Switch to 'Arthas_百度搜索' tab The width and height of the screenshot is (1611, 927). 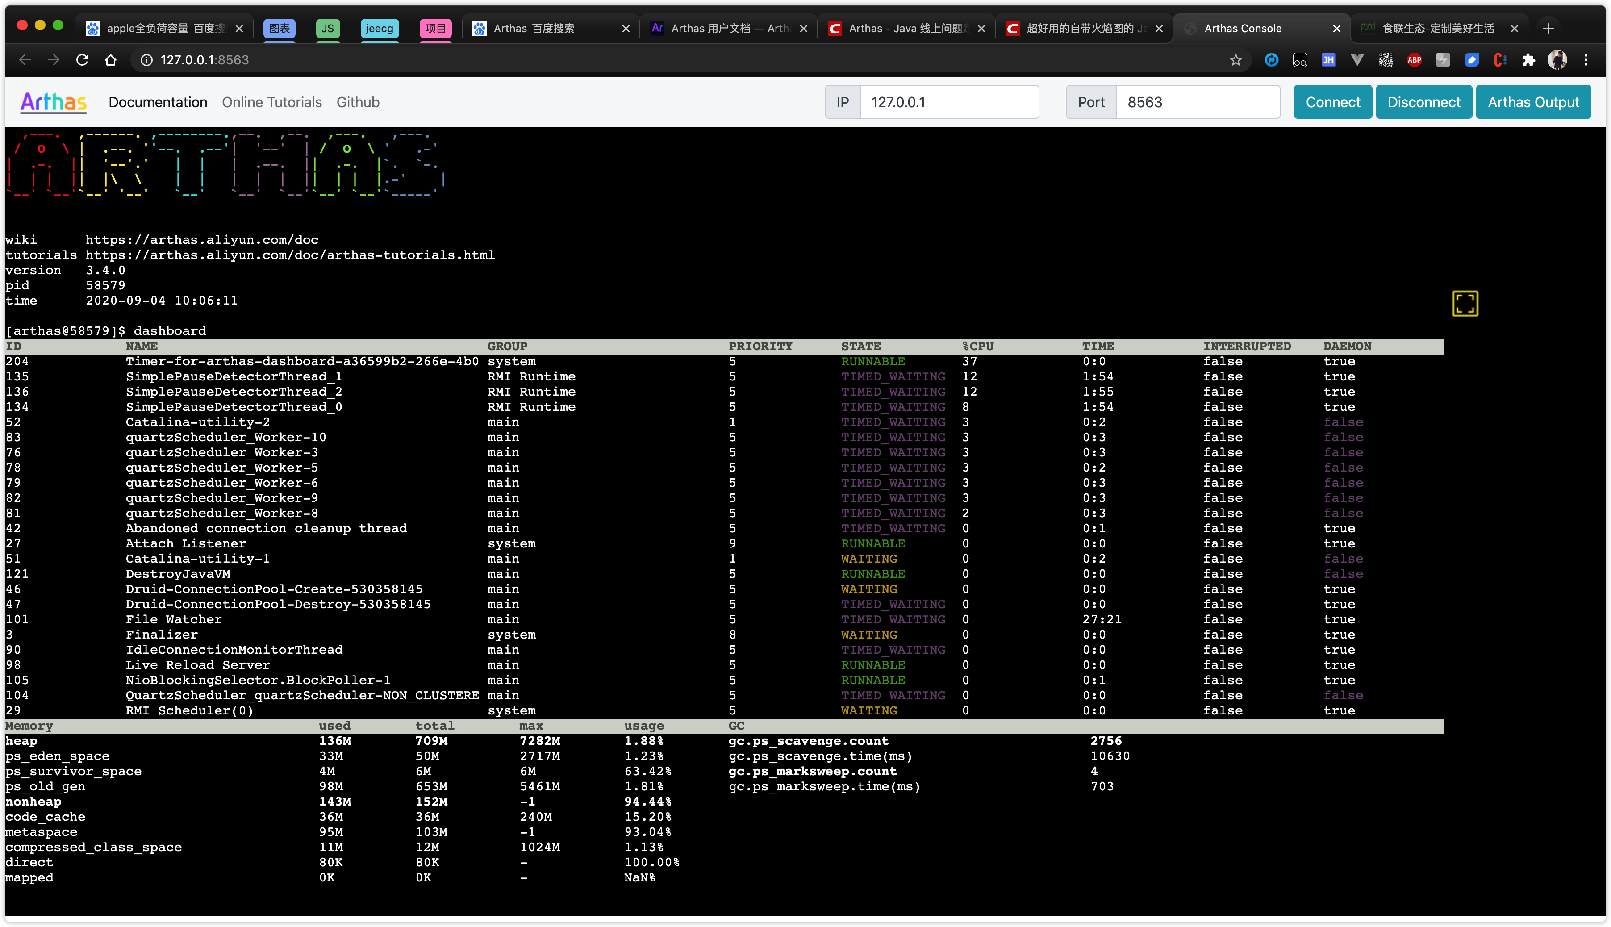point(534,28)
